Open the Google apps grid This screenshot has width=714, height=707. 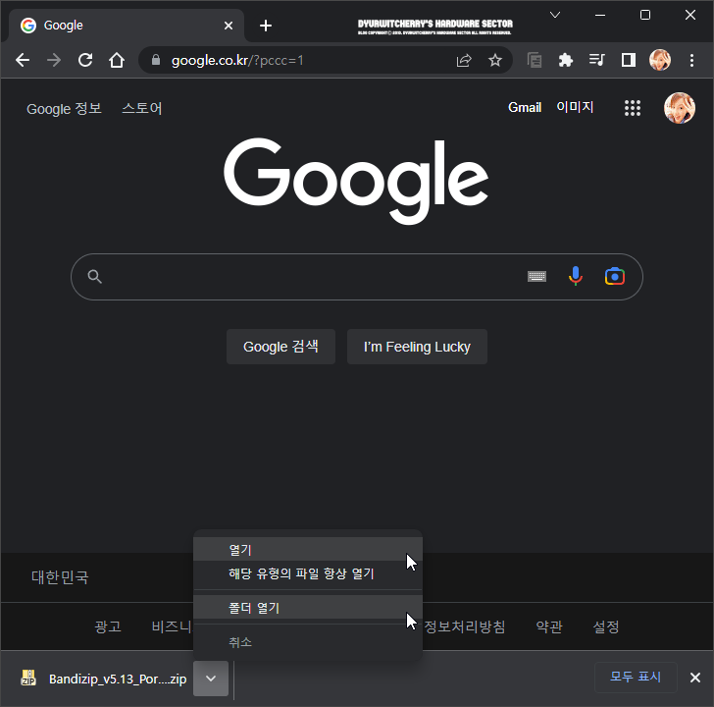[633, 108]
